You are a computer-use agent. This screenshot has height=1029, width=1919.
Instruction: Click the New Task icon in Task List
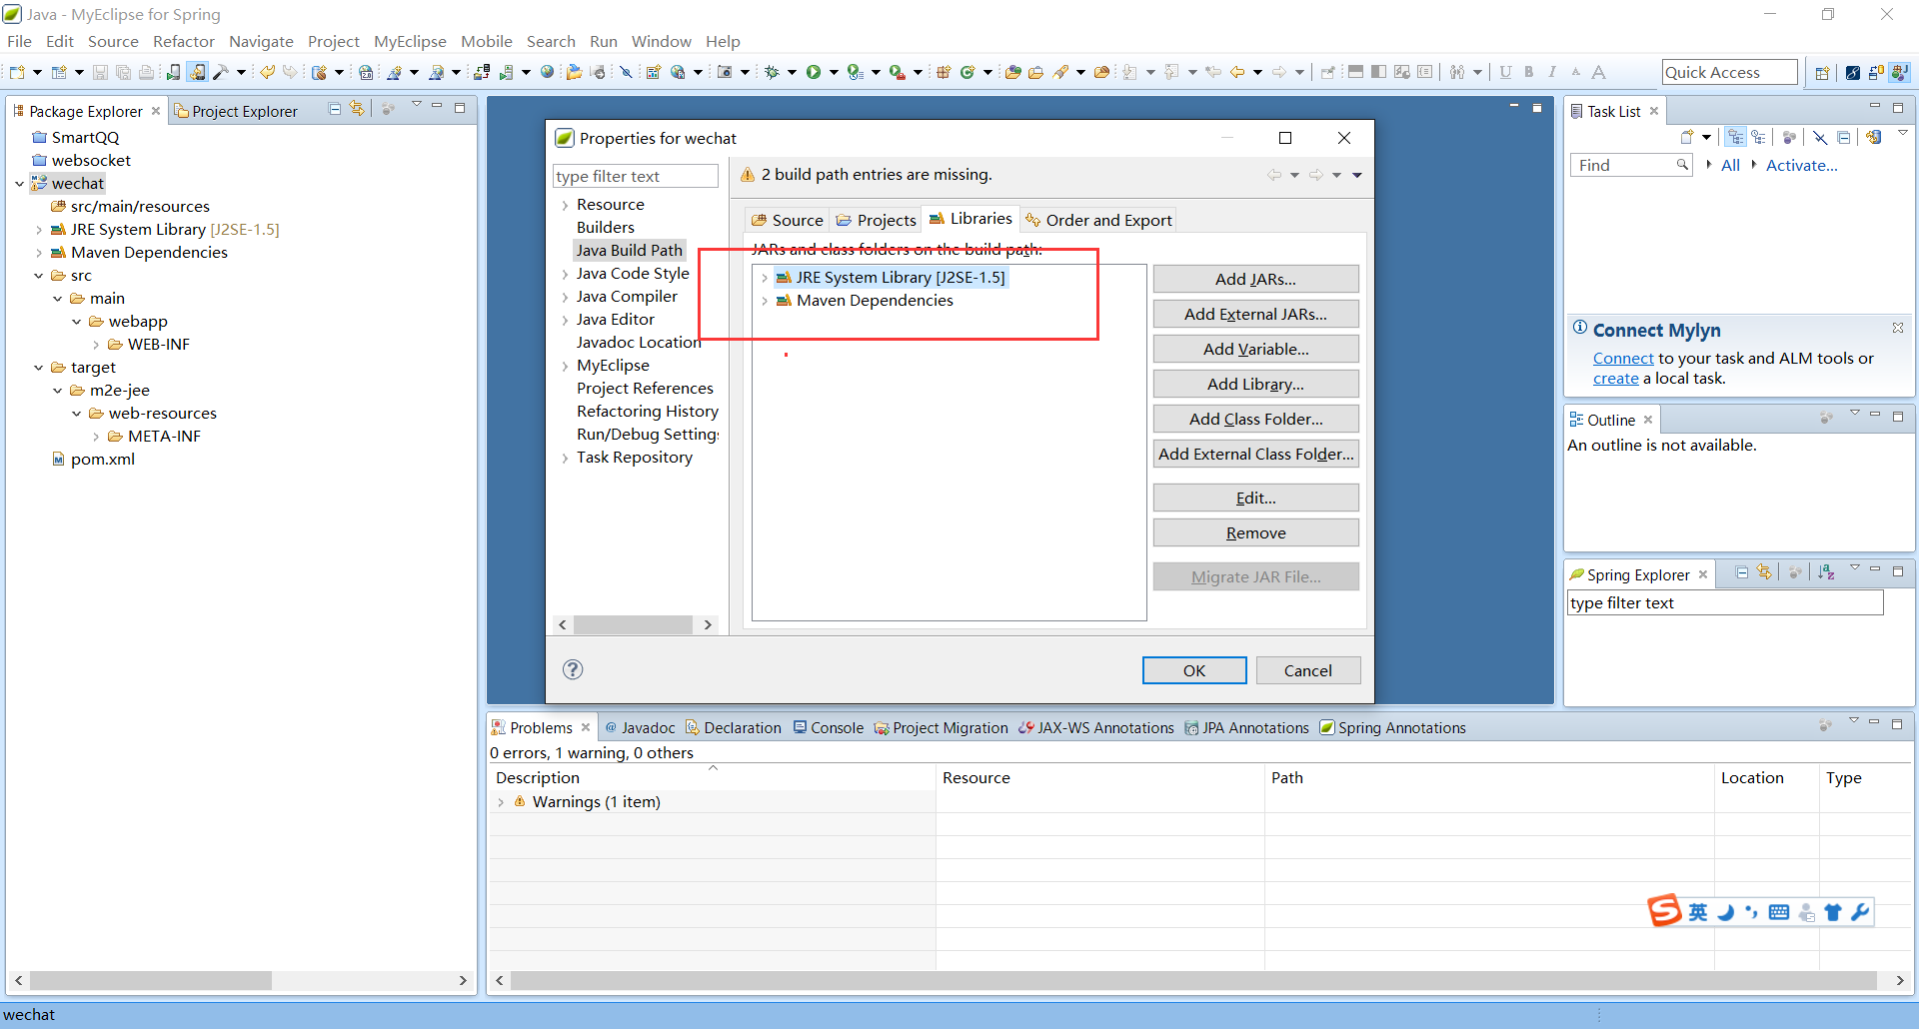[1687, 138]
